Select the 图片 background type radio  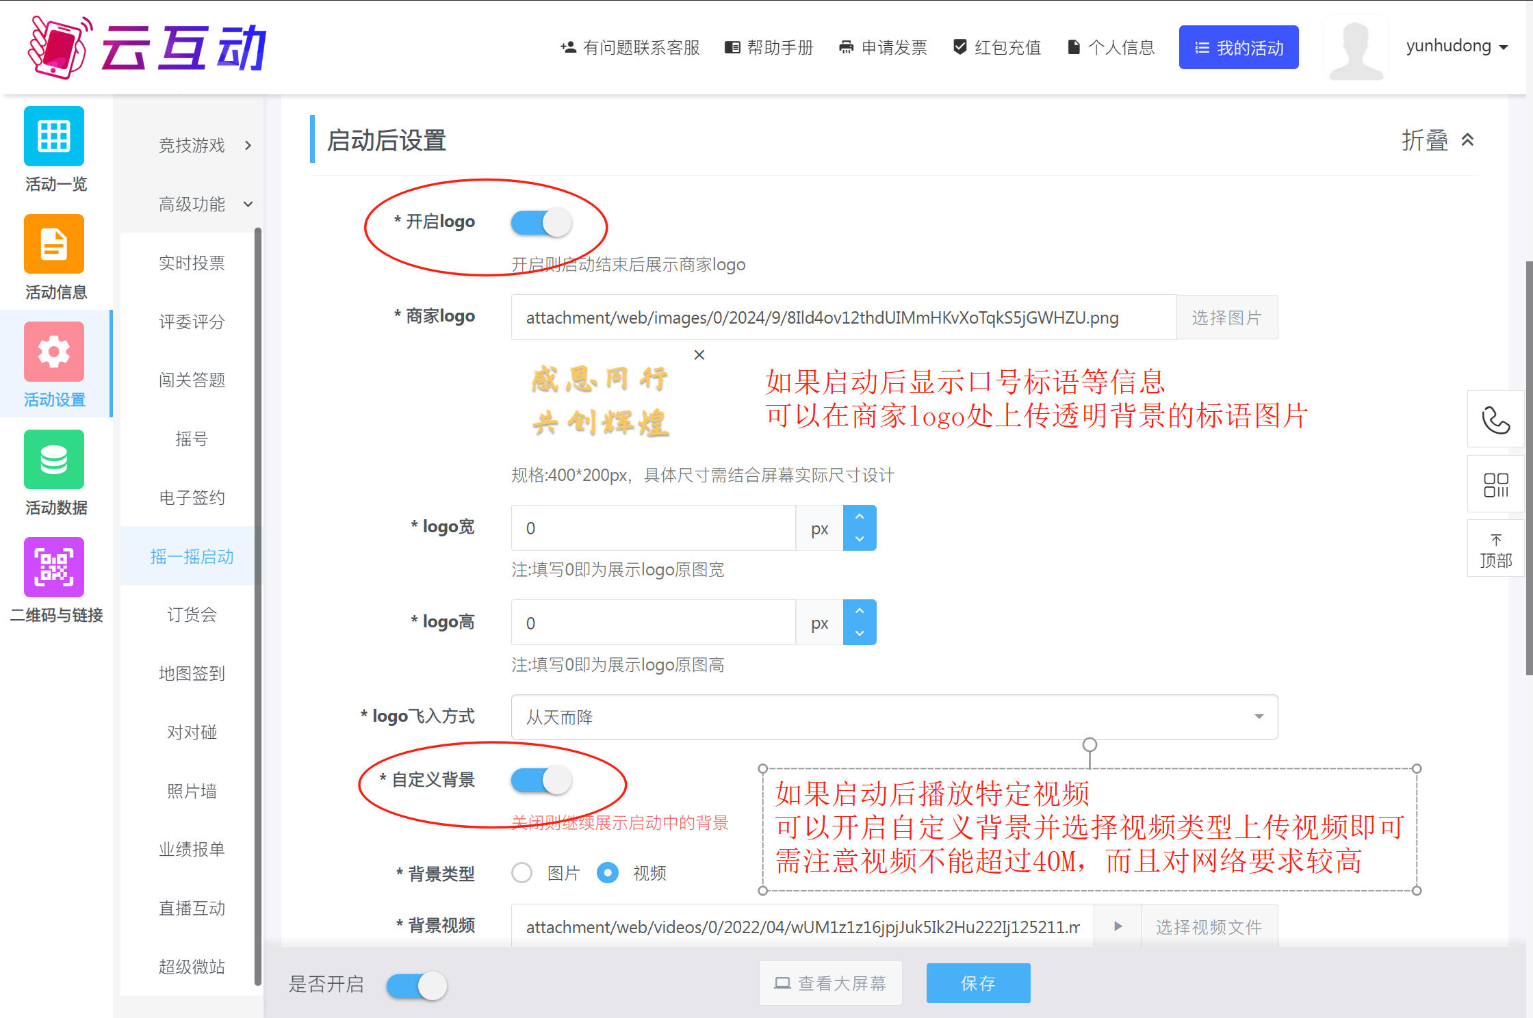click(x=522, y=873)
